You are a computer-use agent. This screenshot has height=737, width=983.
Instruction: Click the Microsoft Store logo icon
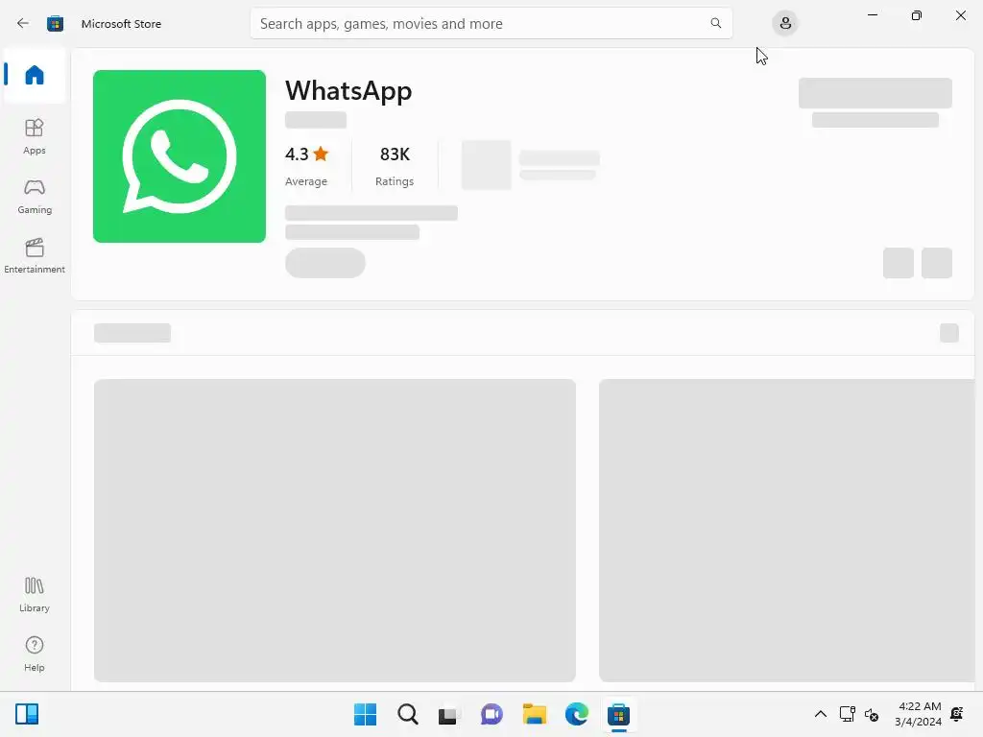click(x=55, y=23)
